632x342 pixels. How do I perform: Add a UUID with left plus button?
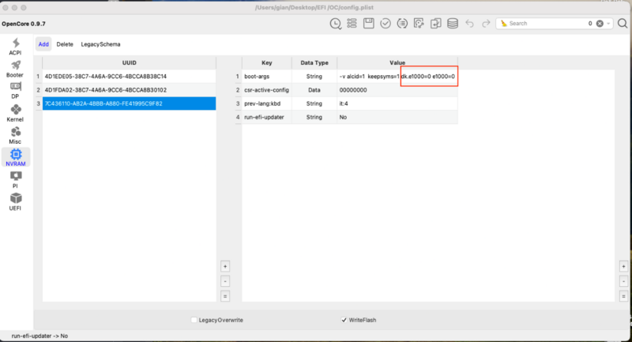point(225,266)
